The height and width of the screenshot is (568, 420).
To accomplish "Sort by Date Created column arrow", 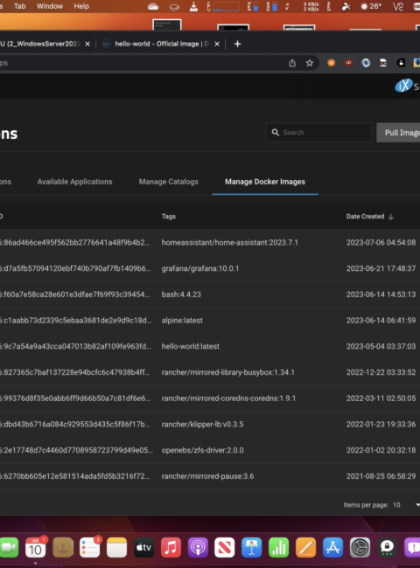I will pos(390,217).
